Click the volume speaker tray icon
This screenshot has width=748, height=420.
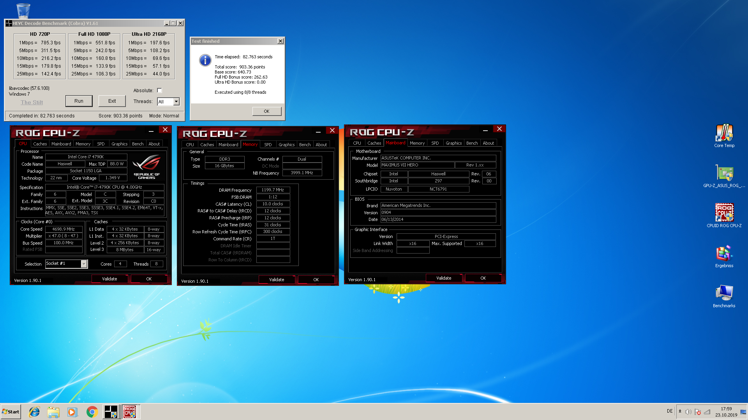click(x=688, y=412)
